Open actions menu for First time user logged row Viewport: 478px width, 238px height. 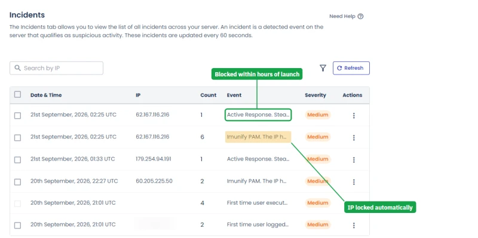tap(354, 225)
